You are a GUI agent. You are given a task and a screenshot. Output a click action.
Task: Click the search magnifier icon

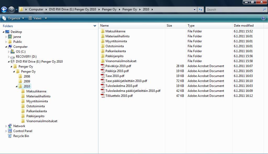(x=264, y=10)
